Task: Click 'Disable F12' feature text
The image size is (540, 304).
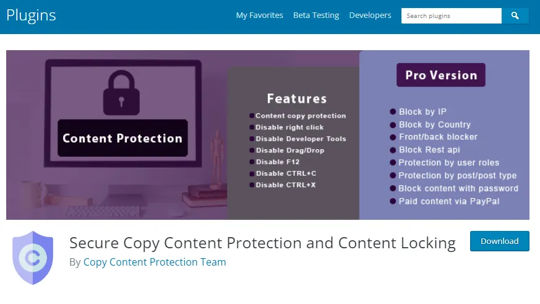Action: (x=278, y=162)
